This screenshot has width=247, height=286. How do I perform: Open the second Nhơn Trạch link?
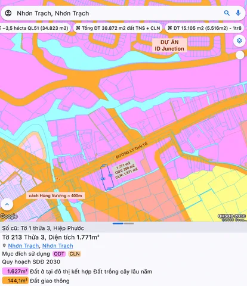point(58,246)
